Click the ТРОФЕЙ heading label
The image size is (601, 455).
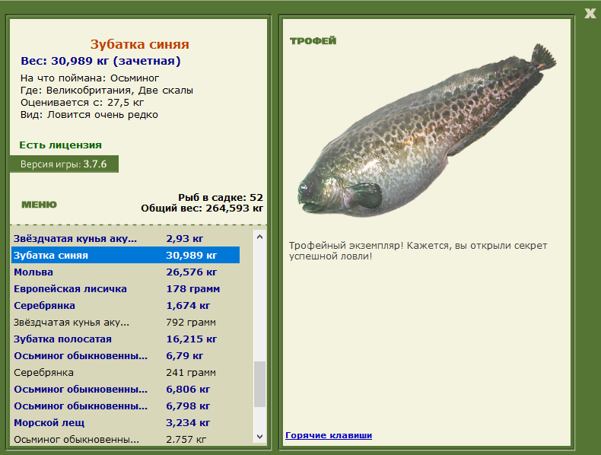click(x=313, y=40)
